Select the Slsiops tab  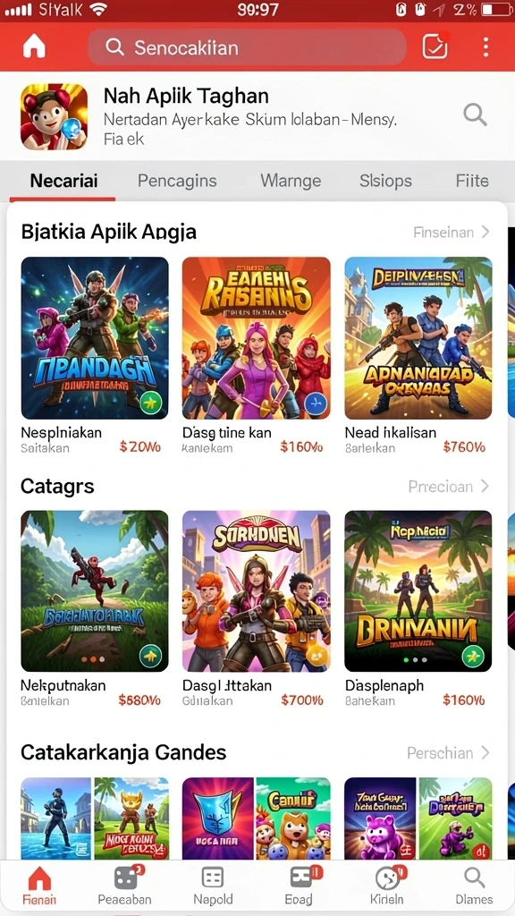pyautogui.click(x=385, y=181)
